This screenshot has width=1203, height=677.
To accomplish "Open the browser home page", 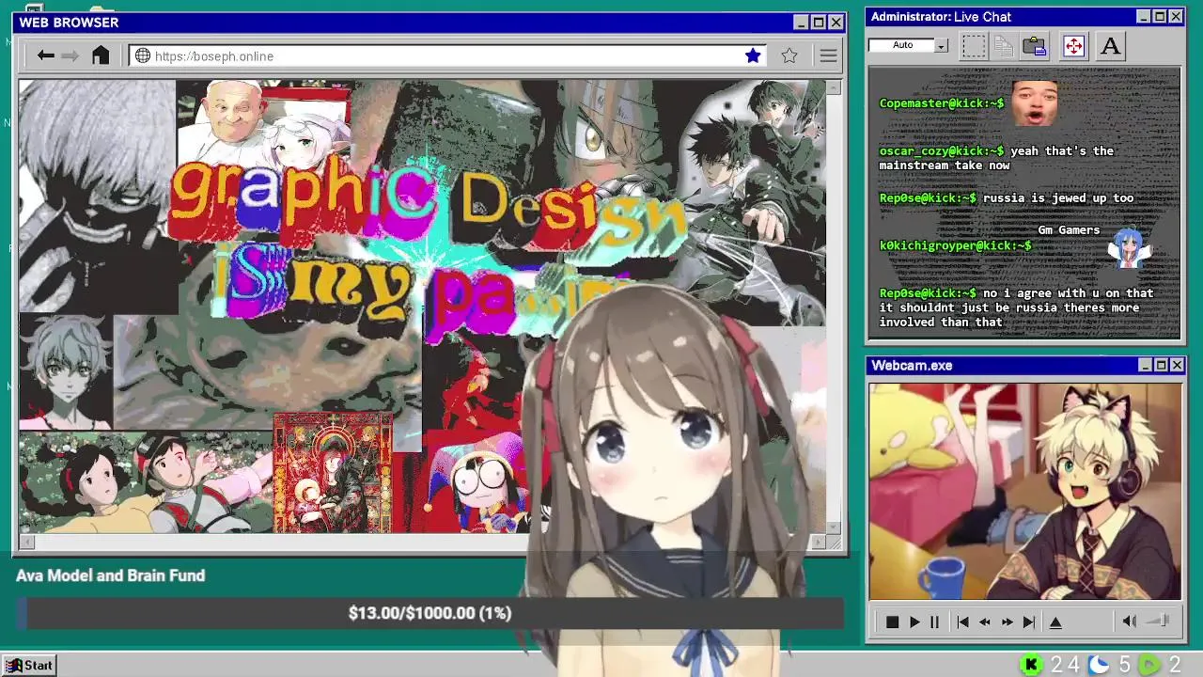I will [101, 55].
